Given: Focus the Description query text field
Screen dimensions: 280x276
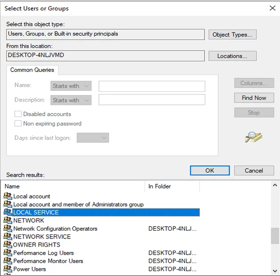Looking at the screenshot, I should (152, 100).
